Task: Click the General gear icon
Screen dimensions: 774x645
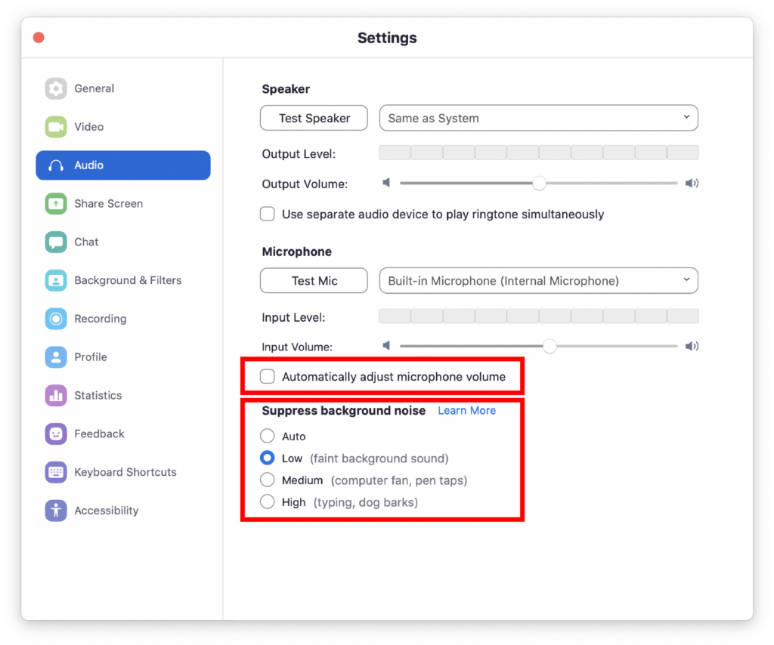Action: coord(56,89)
